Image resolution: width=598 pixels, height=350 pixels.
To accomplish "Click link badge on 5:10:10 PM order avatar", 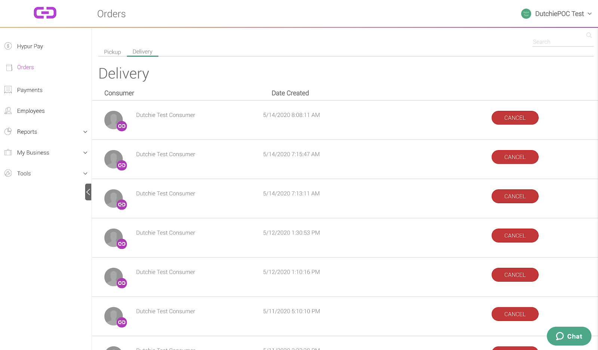I will pos(122,322).
